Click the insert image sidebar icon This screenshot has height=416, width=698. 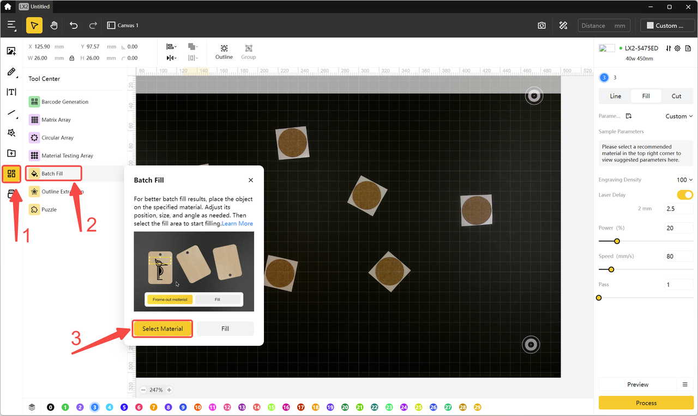click(x=11, y=51)
